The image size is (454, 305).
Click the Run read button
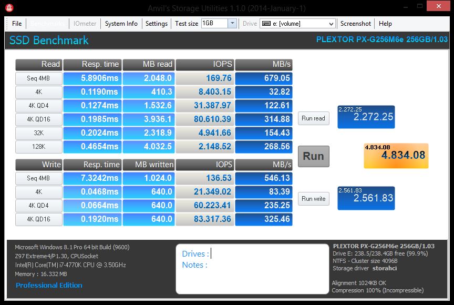click(x=314, y=118)
